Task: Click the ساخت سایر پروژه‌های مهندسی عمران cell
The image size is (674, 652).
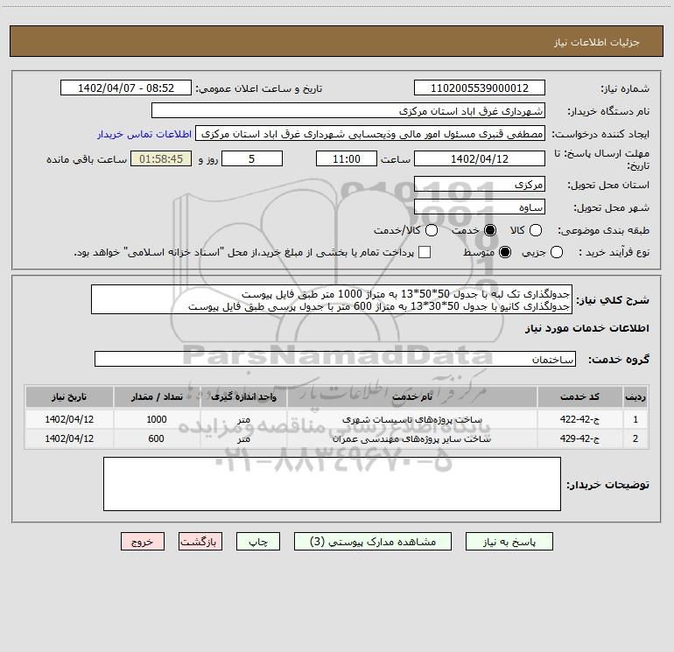Action: pyautogui.click(x=411, y=438)
